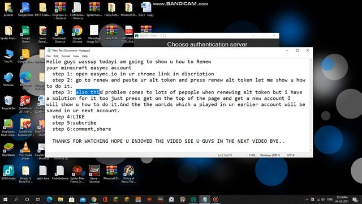This screenshot has height=204, width=362.
Task: Select the BlueStacks Multi-Instance icon
Action: (x=8, y=127)
